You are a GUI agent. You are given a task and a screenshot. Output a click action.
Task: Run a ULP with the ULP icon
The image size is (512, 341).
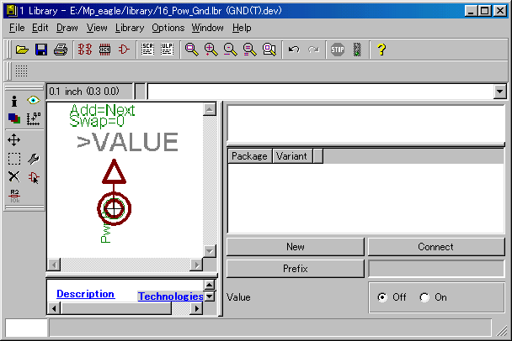(167, 50)
